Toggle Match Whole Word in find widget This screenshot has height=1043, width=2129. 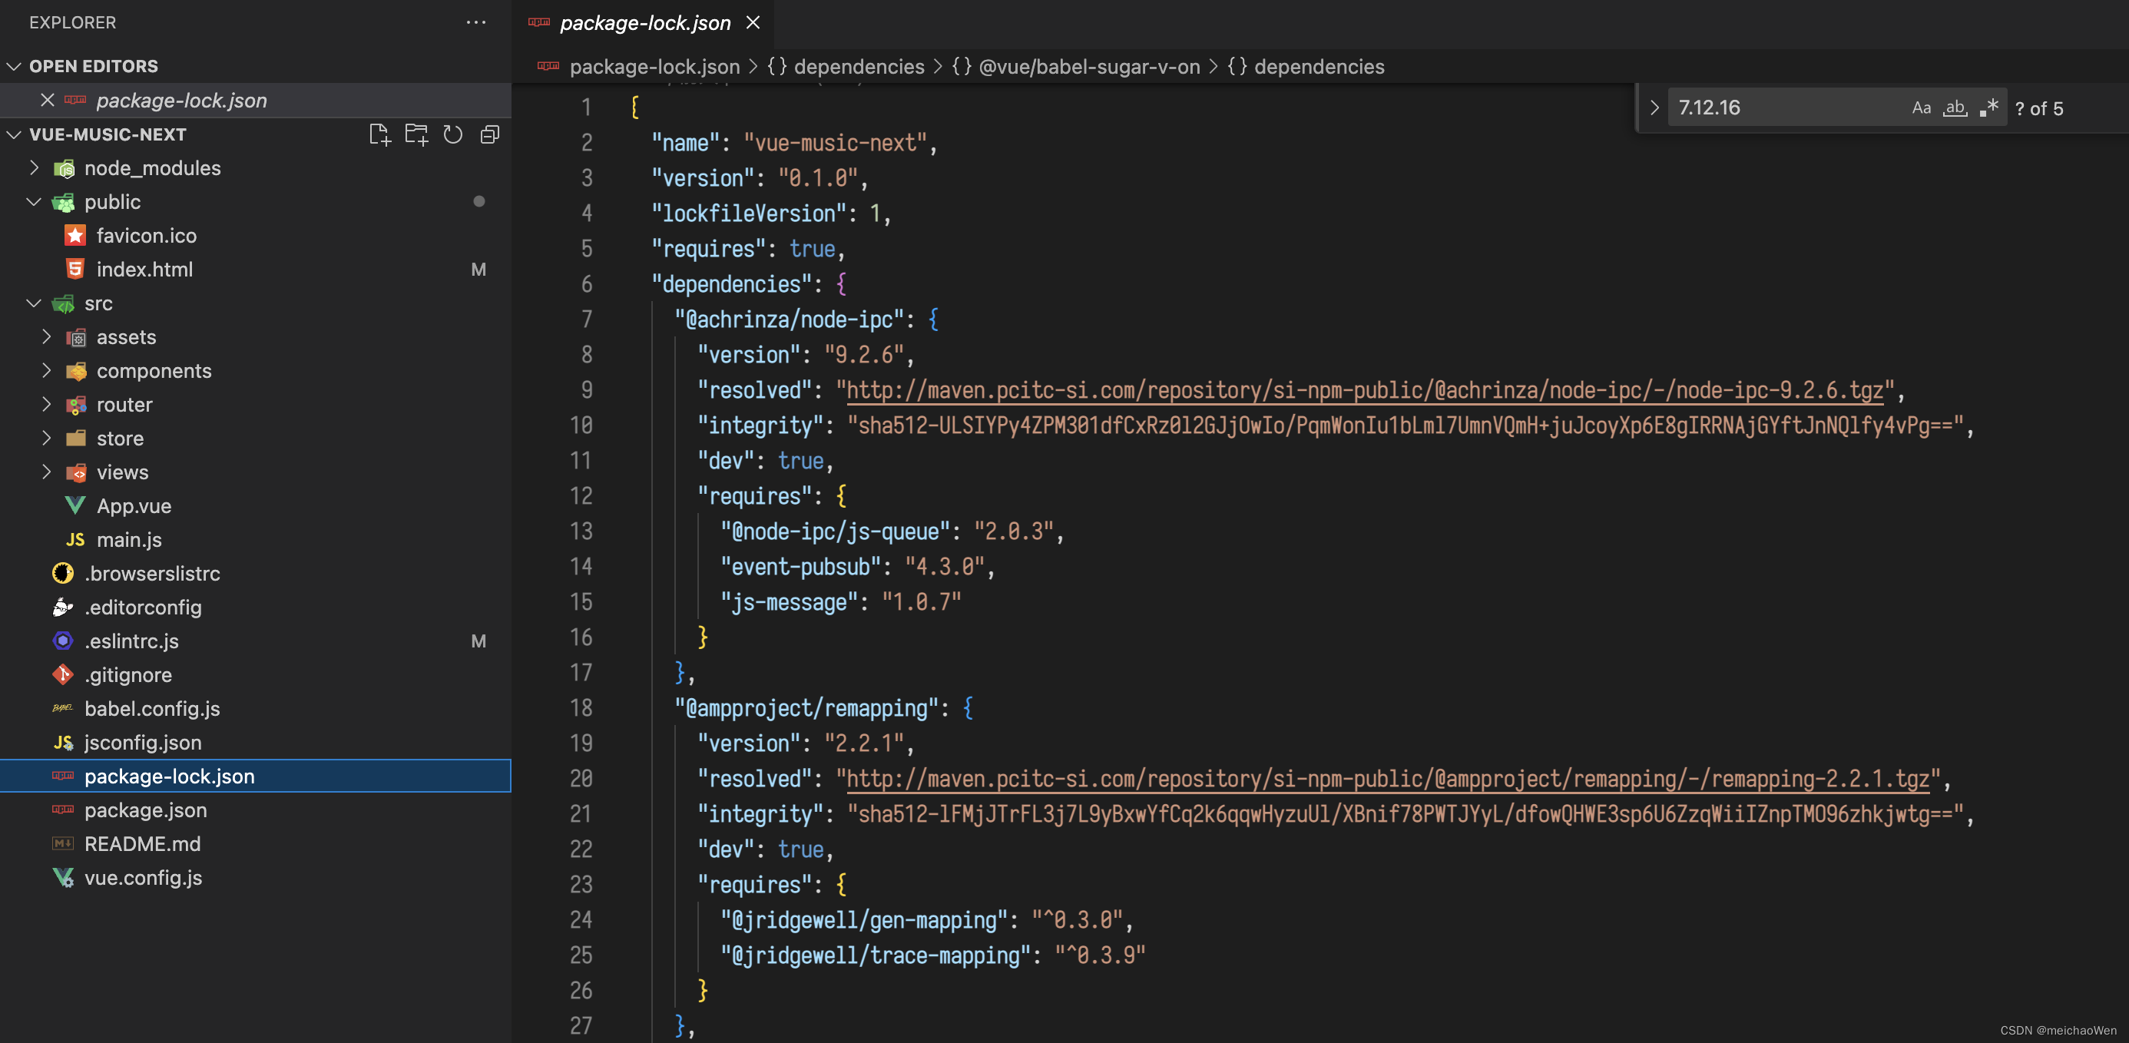point(1955,108)
